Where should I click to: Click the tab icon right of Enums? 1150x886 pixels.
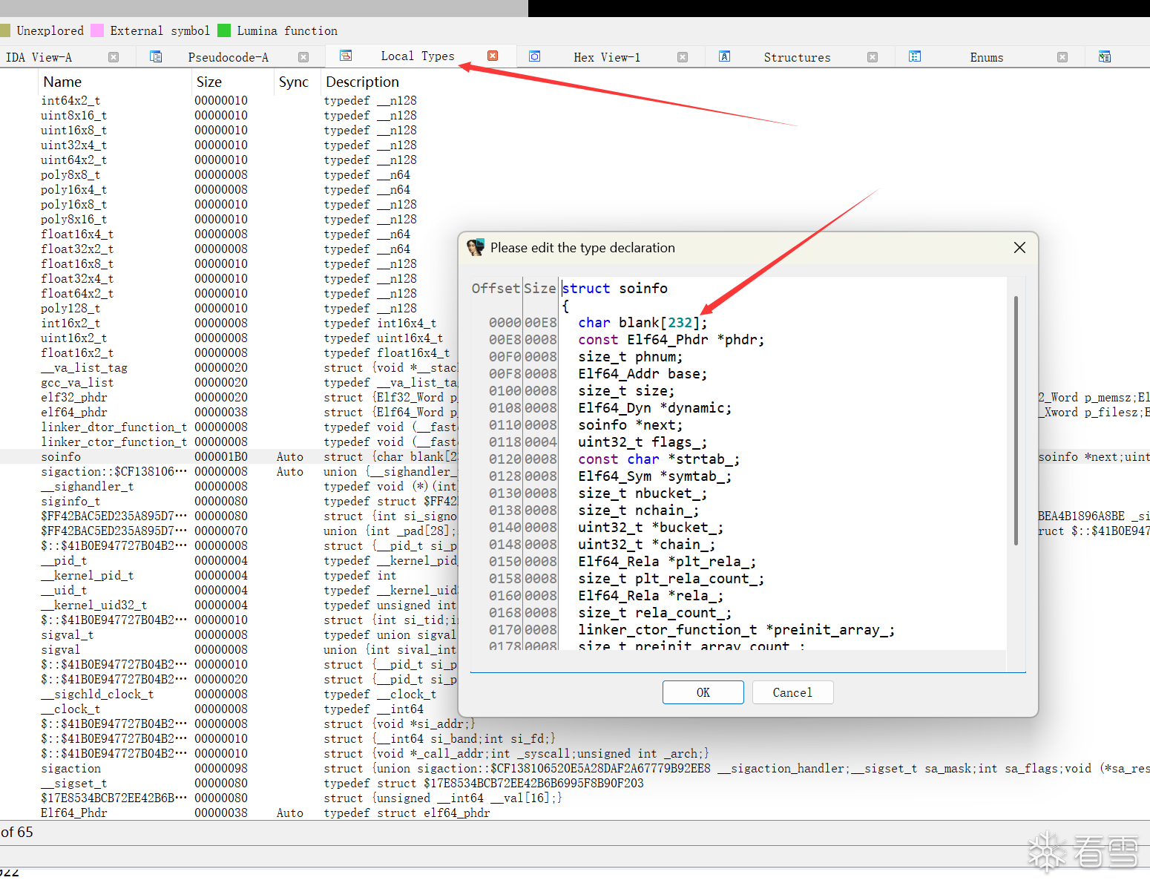click(x=1105, y=56)
